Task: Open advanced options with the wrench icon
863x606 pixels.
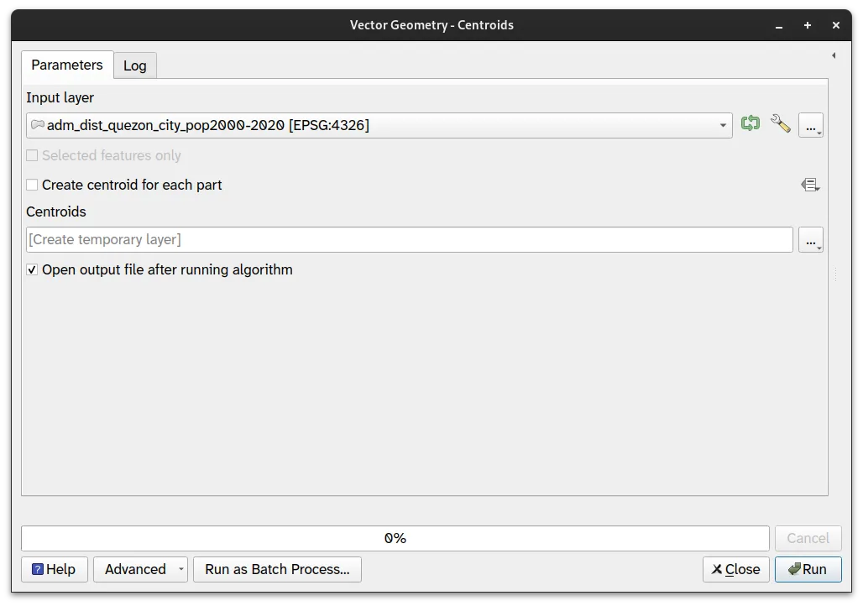Action: pos(781,124)
